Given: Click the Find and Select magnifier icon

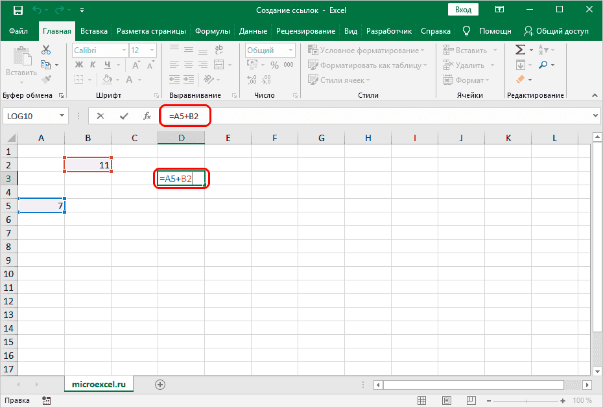Looking at the screenshot, I should [543, 65].
